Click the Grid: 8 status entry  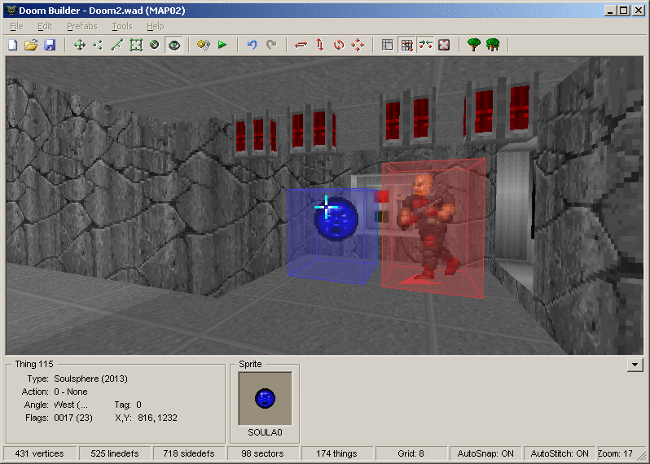[411, 453]
